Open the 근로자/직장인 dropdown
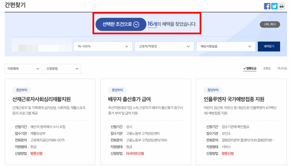Viewport: 291px width, 166px height. 164,46
